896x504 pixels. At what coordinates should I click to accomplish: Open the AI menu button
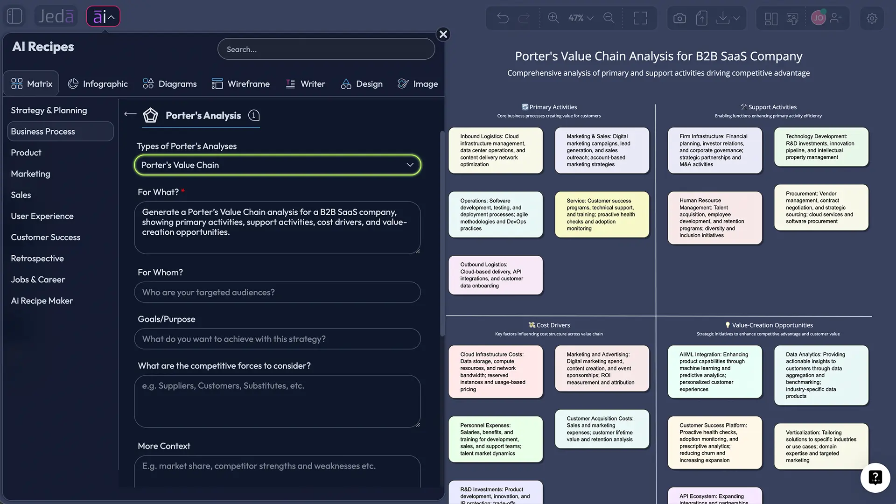tap(103, 17)
